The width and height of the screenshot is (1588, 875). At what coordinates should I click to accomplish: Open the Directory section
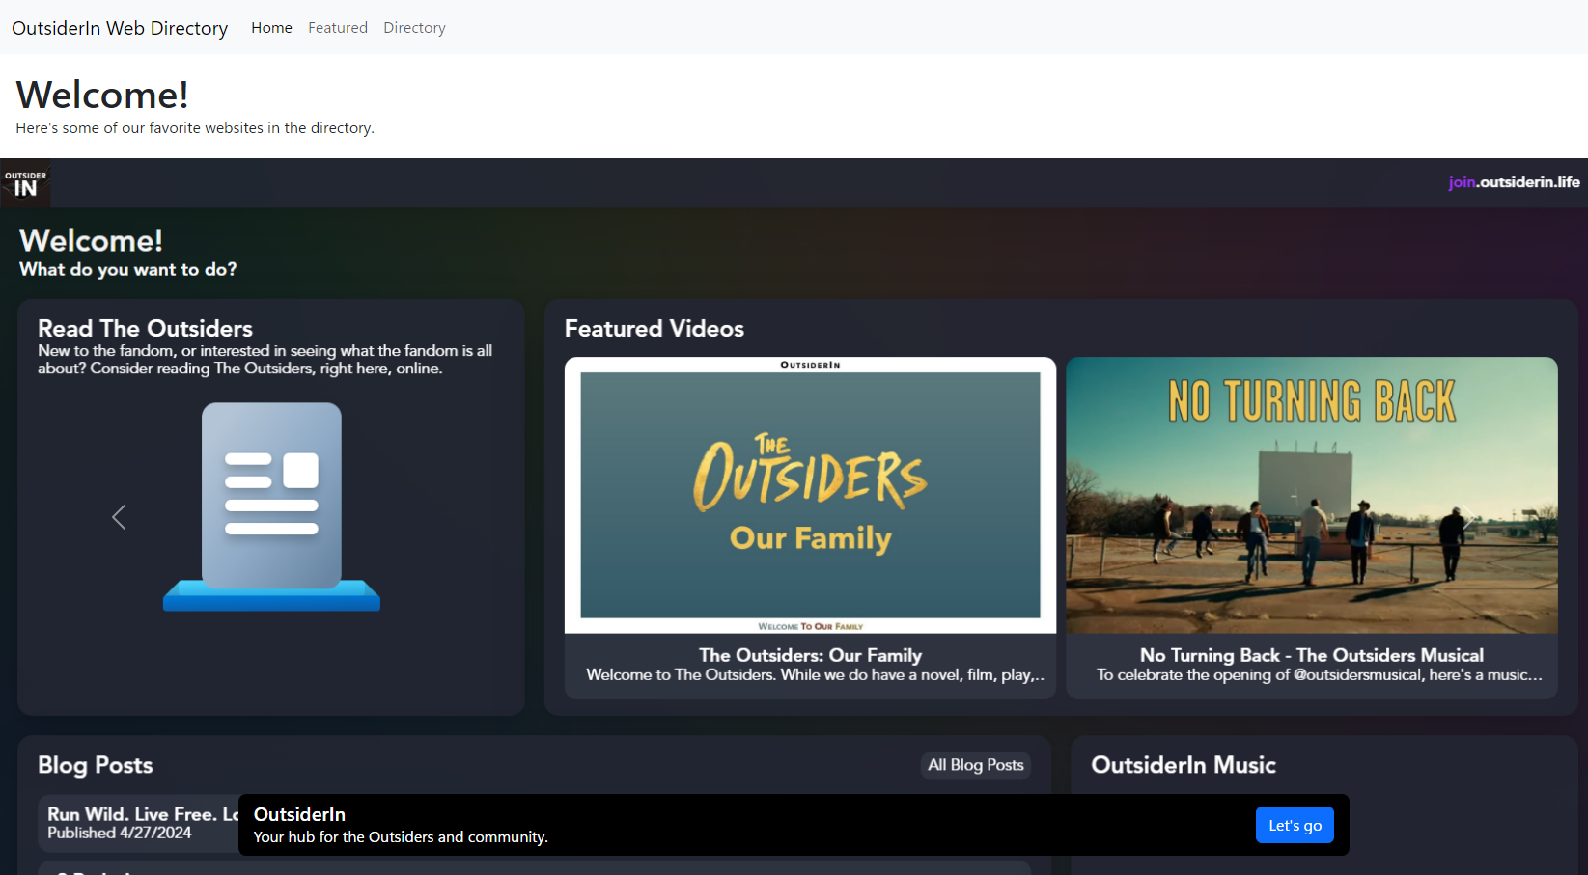[414, 27]
